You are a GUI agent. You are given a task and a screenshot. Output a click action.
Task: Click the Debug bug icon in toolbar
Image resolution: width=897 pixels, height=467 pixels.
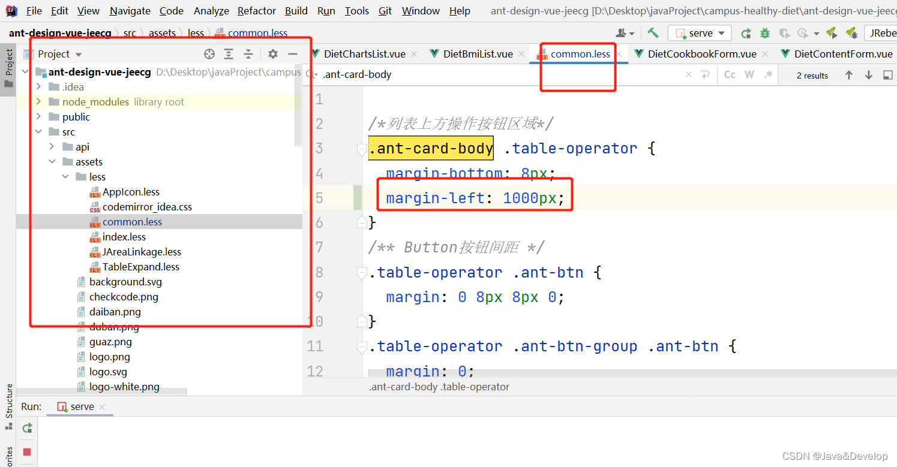point(765,33)
